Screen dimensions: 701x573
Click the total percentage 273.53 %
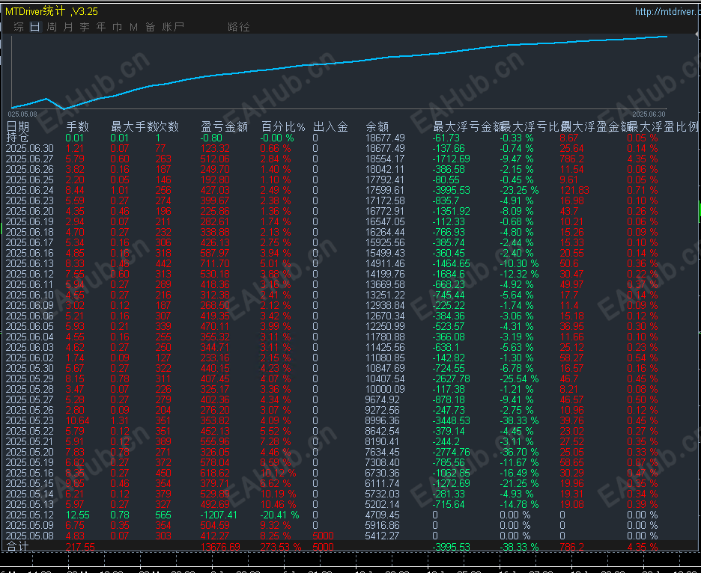click(281, 547)
